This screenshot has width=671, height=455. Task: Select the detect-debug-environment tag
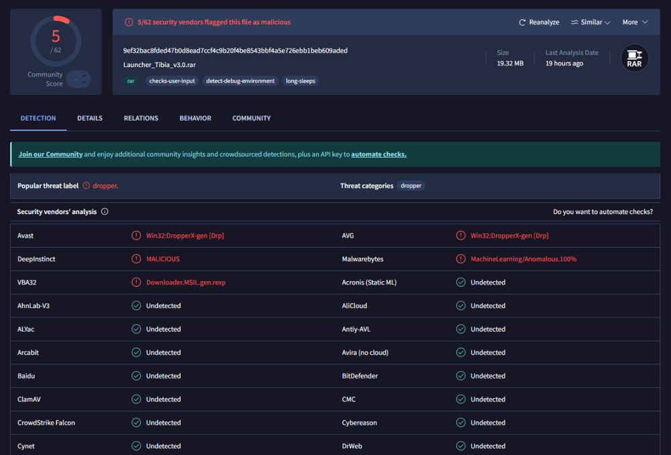pyautogui.click(x=240, y=81)
